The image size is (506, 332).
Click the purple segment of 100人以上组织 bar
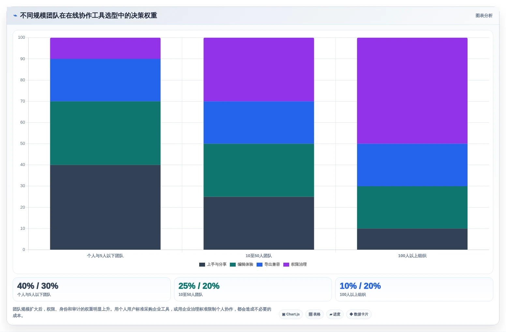[412, 91]
